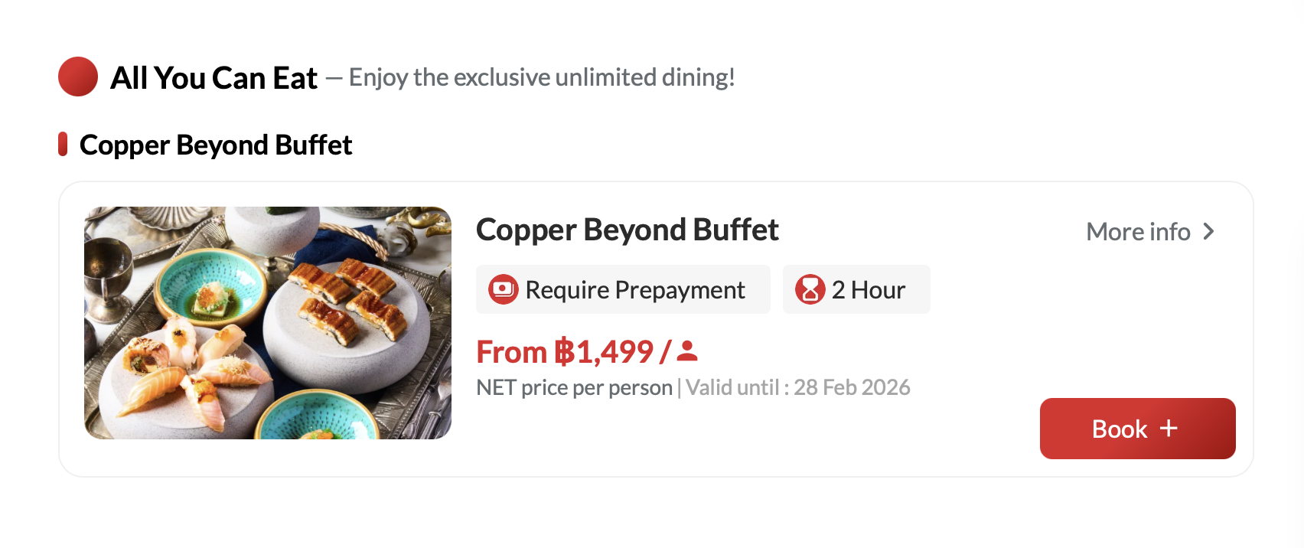
Task: Click the red hourglass icon
Action: [810, 289]
